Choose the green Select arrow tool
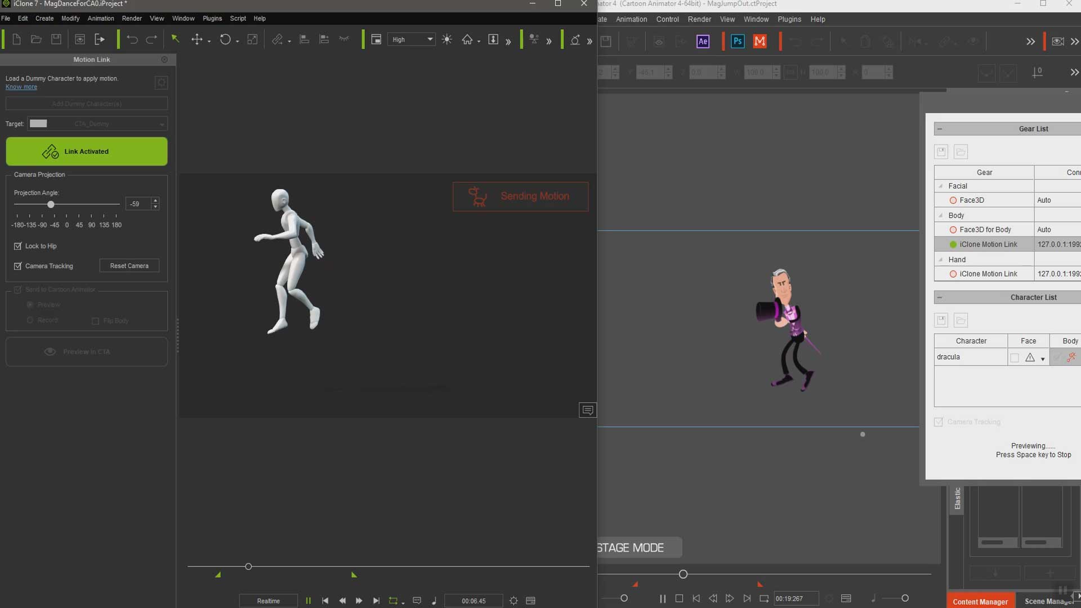 [x=175, y=39]
